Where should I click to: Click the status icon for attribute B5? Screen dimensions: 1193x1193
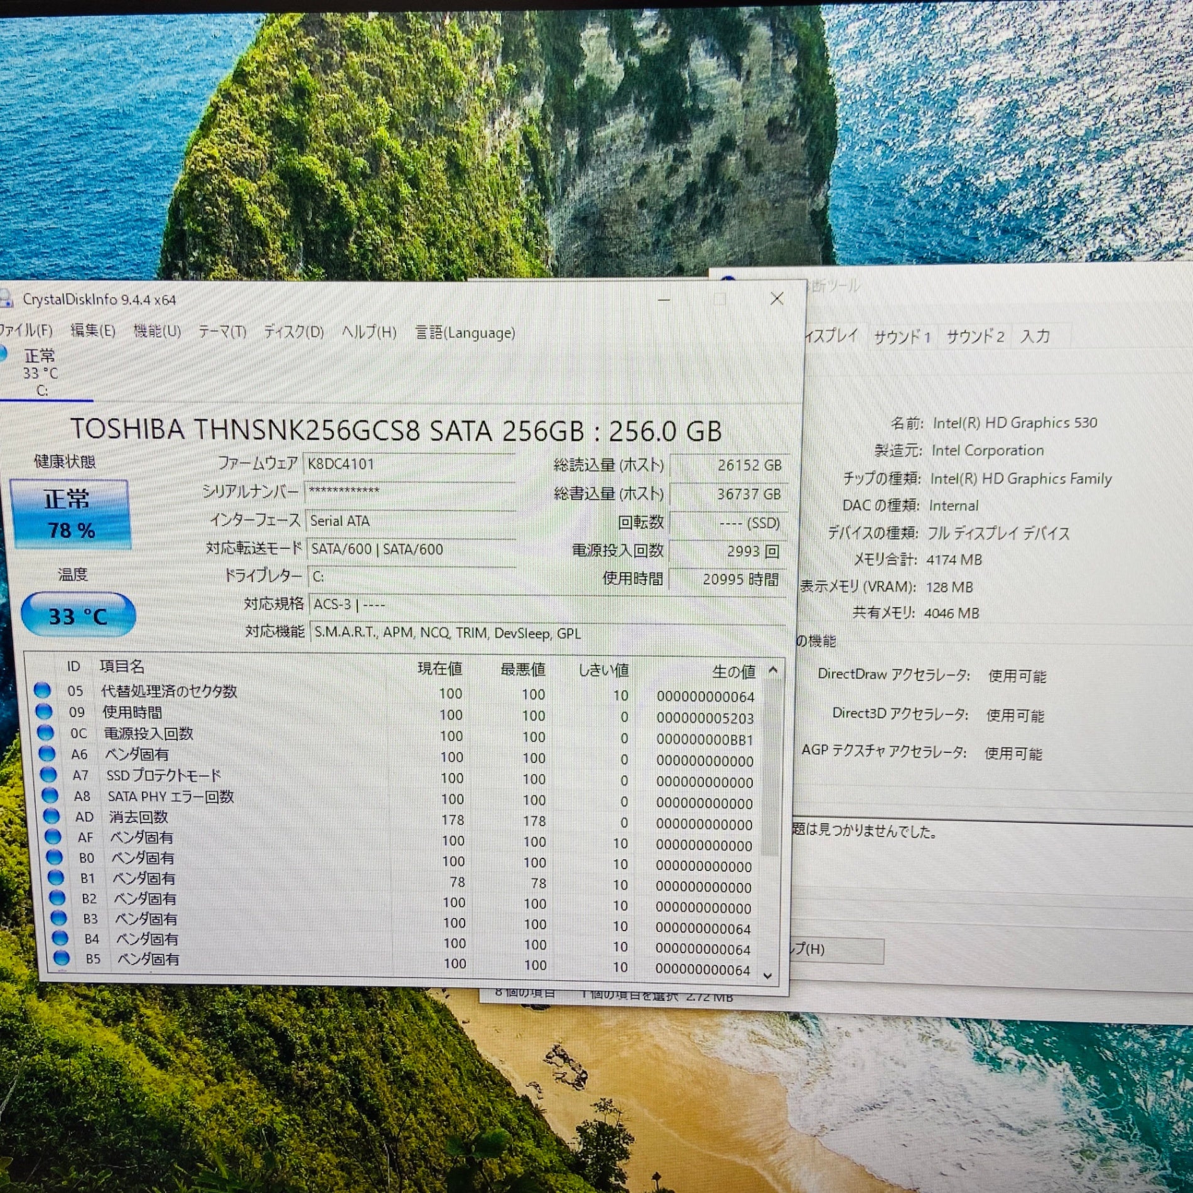(61, 958)
